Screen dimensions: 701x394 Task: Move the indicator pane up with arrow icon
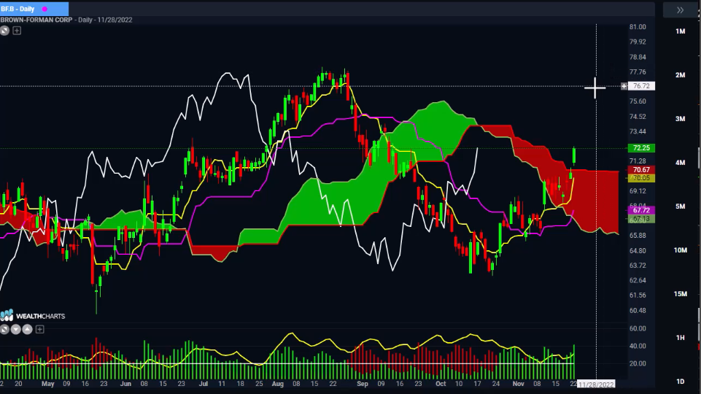(27, 330)
